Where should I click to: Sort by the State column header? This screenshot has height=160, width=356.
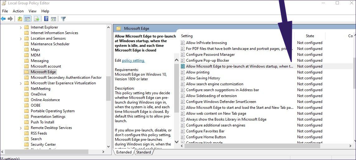[x=310, y=36]
